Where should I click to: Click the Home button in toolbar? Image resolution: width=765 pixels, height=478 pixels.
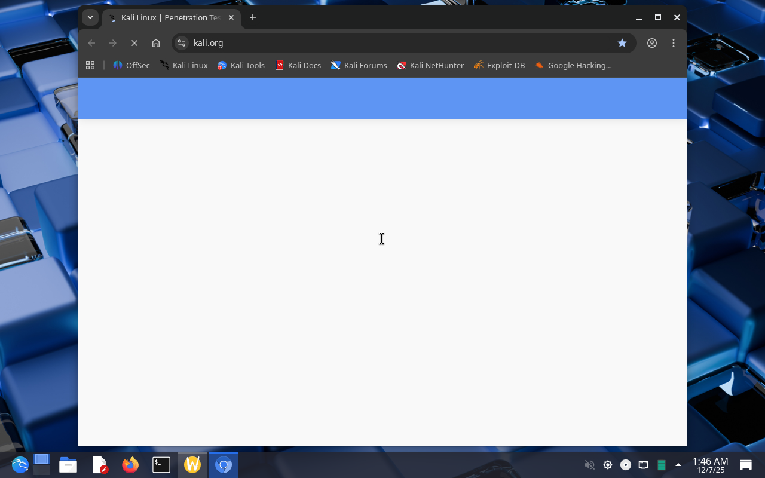(156, 43)
